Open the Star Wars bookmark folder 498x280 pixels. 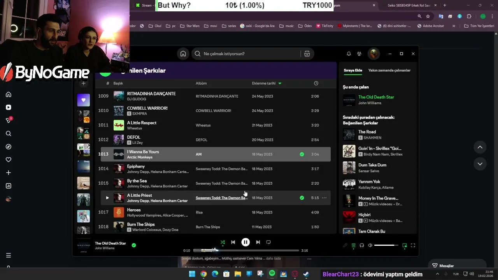click(189, 26)
